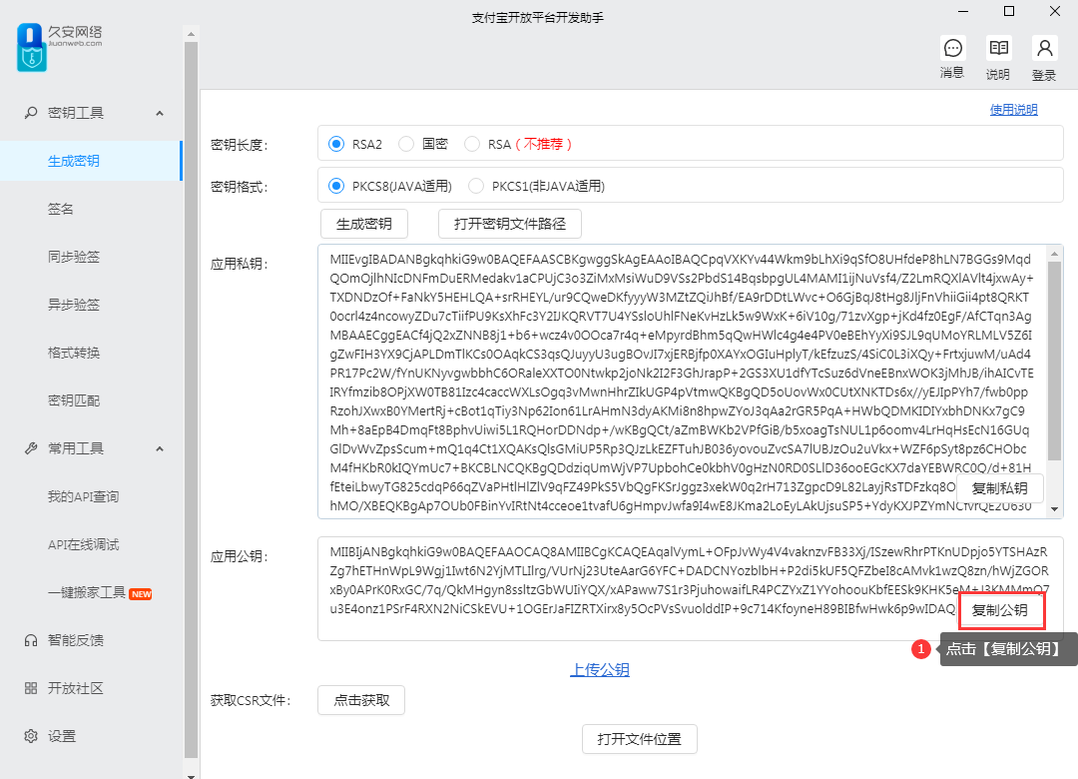This screenshot has height=779, width=1078.
Task: Click the 久安网络 logo at top left
Action: pyautogui.click(x=59, y=47)
